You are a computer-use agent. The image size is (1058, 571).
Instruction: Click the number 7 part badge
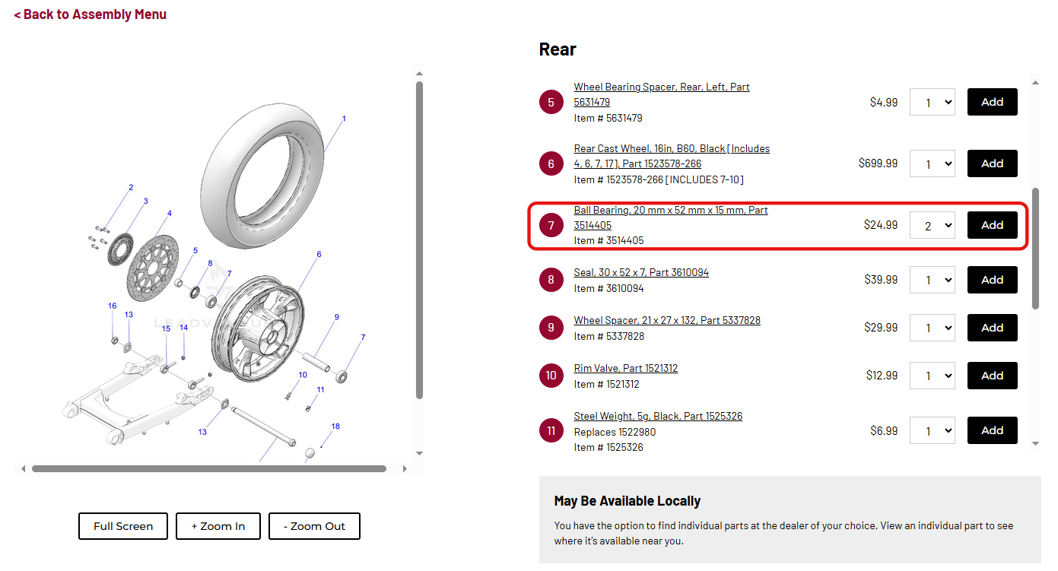point(551,225)
